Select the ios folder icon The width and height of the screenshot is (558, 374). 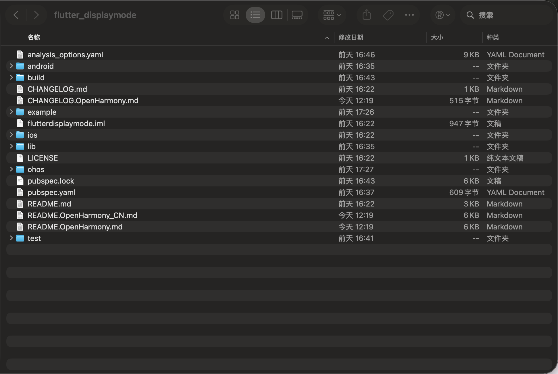click(20, 135)
